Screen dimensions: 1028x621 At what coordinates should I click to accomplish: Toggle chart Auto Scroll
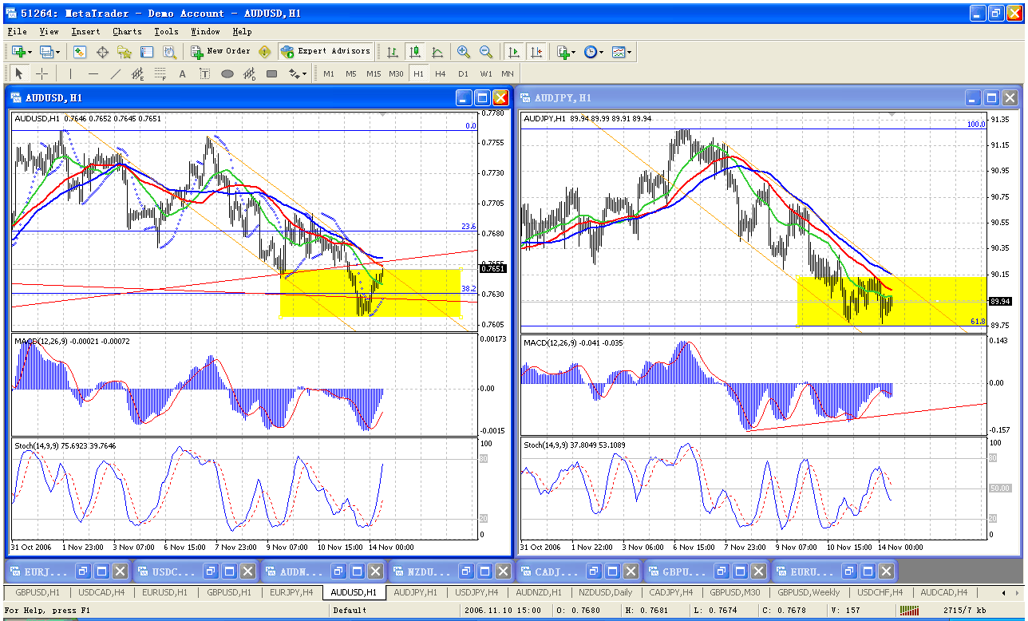(x=514, y=52)
